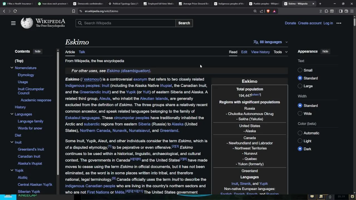Open the Edit tab
356x200 pixels.
point(244,52)
